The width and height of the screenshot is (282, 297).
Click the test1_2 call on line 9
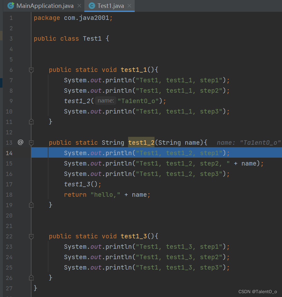(77, 101)
